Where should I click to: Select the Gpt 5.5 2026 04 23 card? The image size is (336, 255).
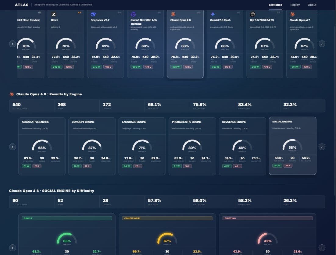point(265,44)
